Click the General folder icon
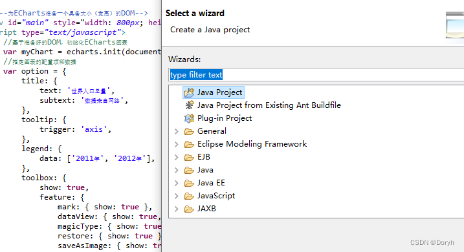The width and height of the screenshot is (464, 252). tap(189, 131)
